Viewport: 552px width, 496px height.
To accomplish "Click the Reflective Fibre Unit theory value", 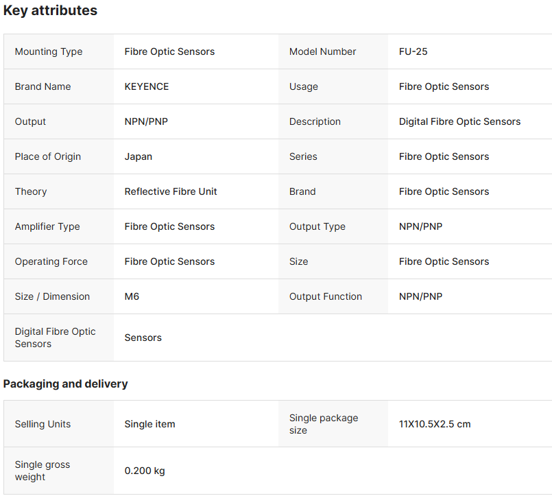I will pos(170,191).
